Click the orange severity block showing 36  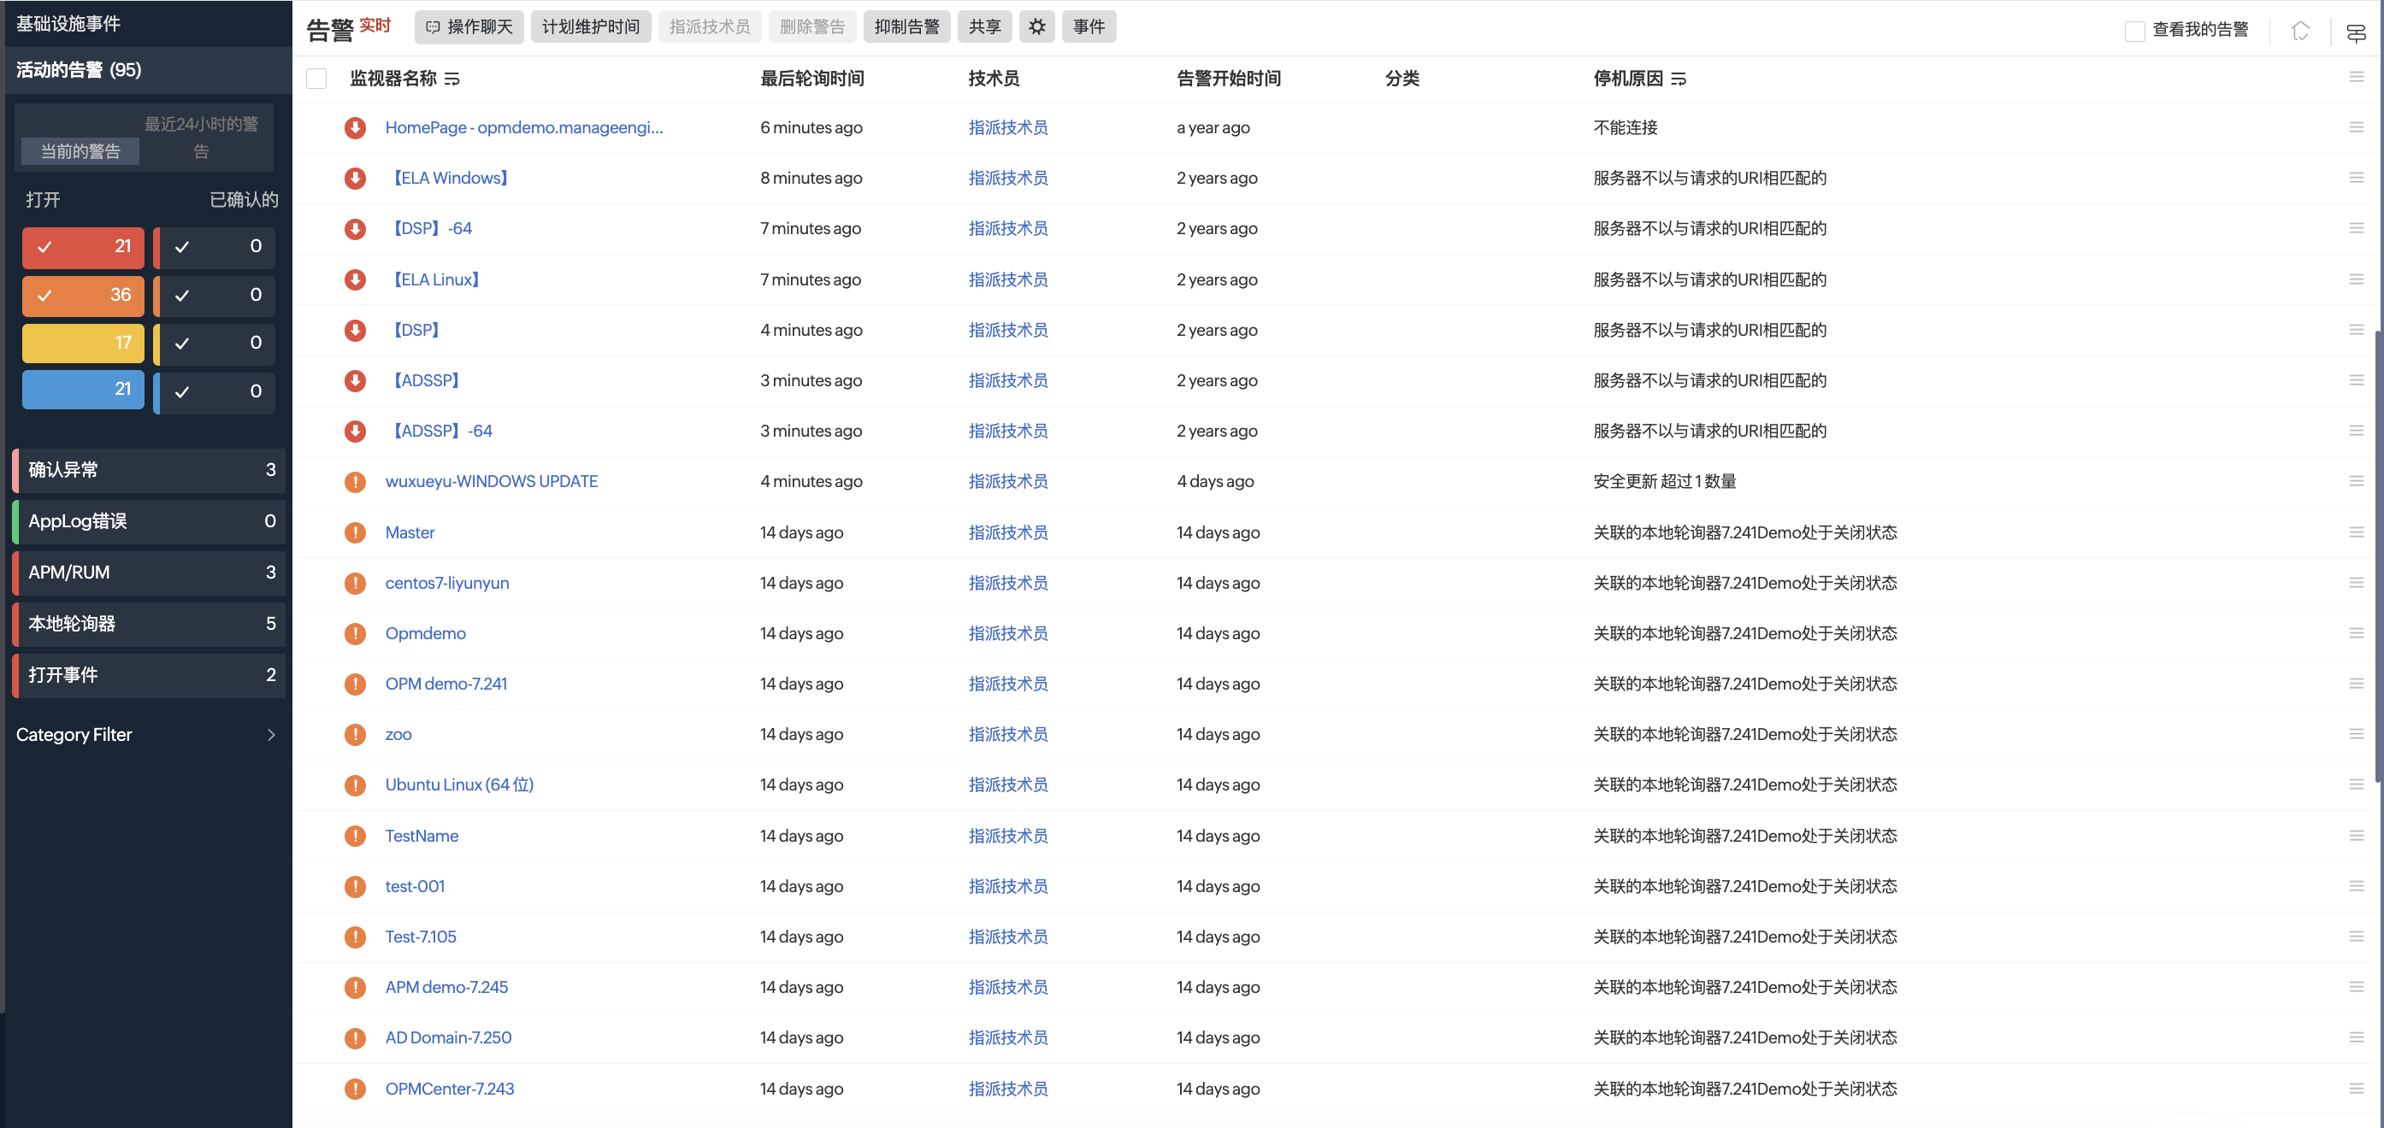pyautogui.click(x=82, y=296)
